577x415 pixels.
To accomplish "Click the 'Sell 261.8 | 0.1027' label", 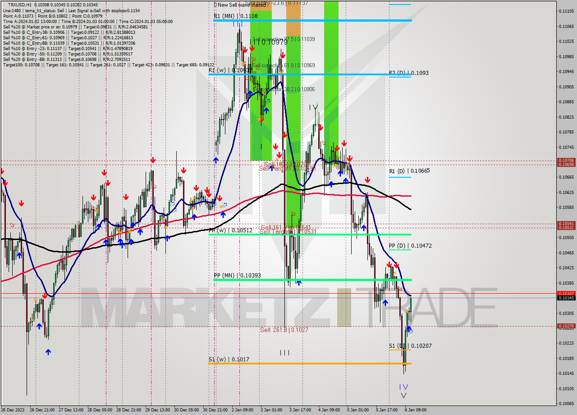I will [x=284, y=330].
